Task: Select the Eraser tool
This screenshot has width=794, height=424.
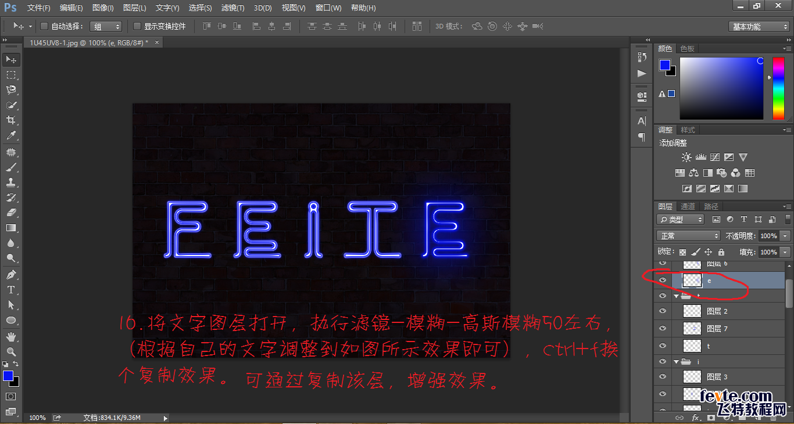Action: (11, 213)
